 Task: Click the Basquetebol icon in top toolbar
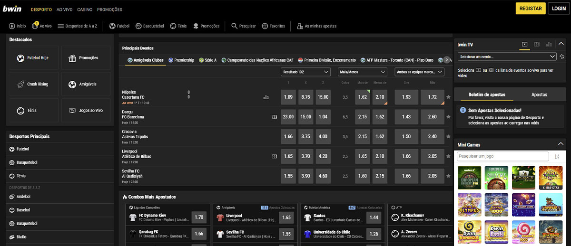(x=138, y=26)
